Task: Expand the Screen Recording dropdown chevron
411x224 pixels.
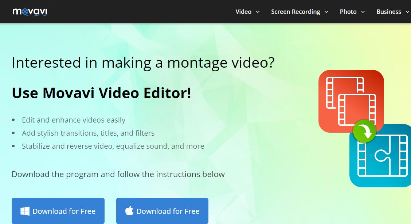Action: click(x=326, y=12)
